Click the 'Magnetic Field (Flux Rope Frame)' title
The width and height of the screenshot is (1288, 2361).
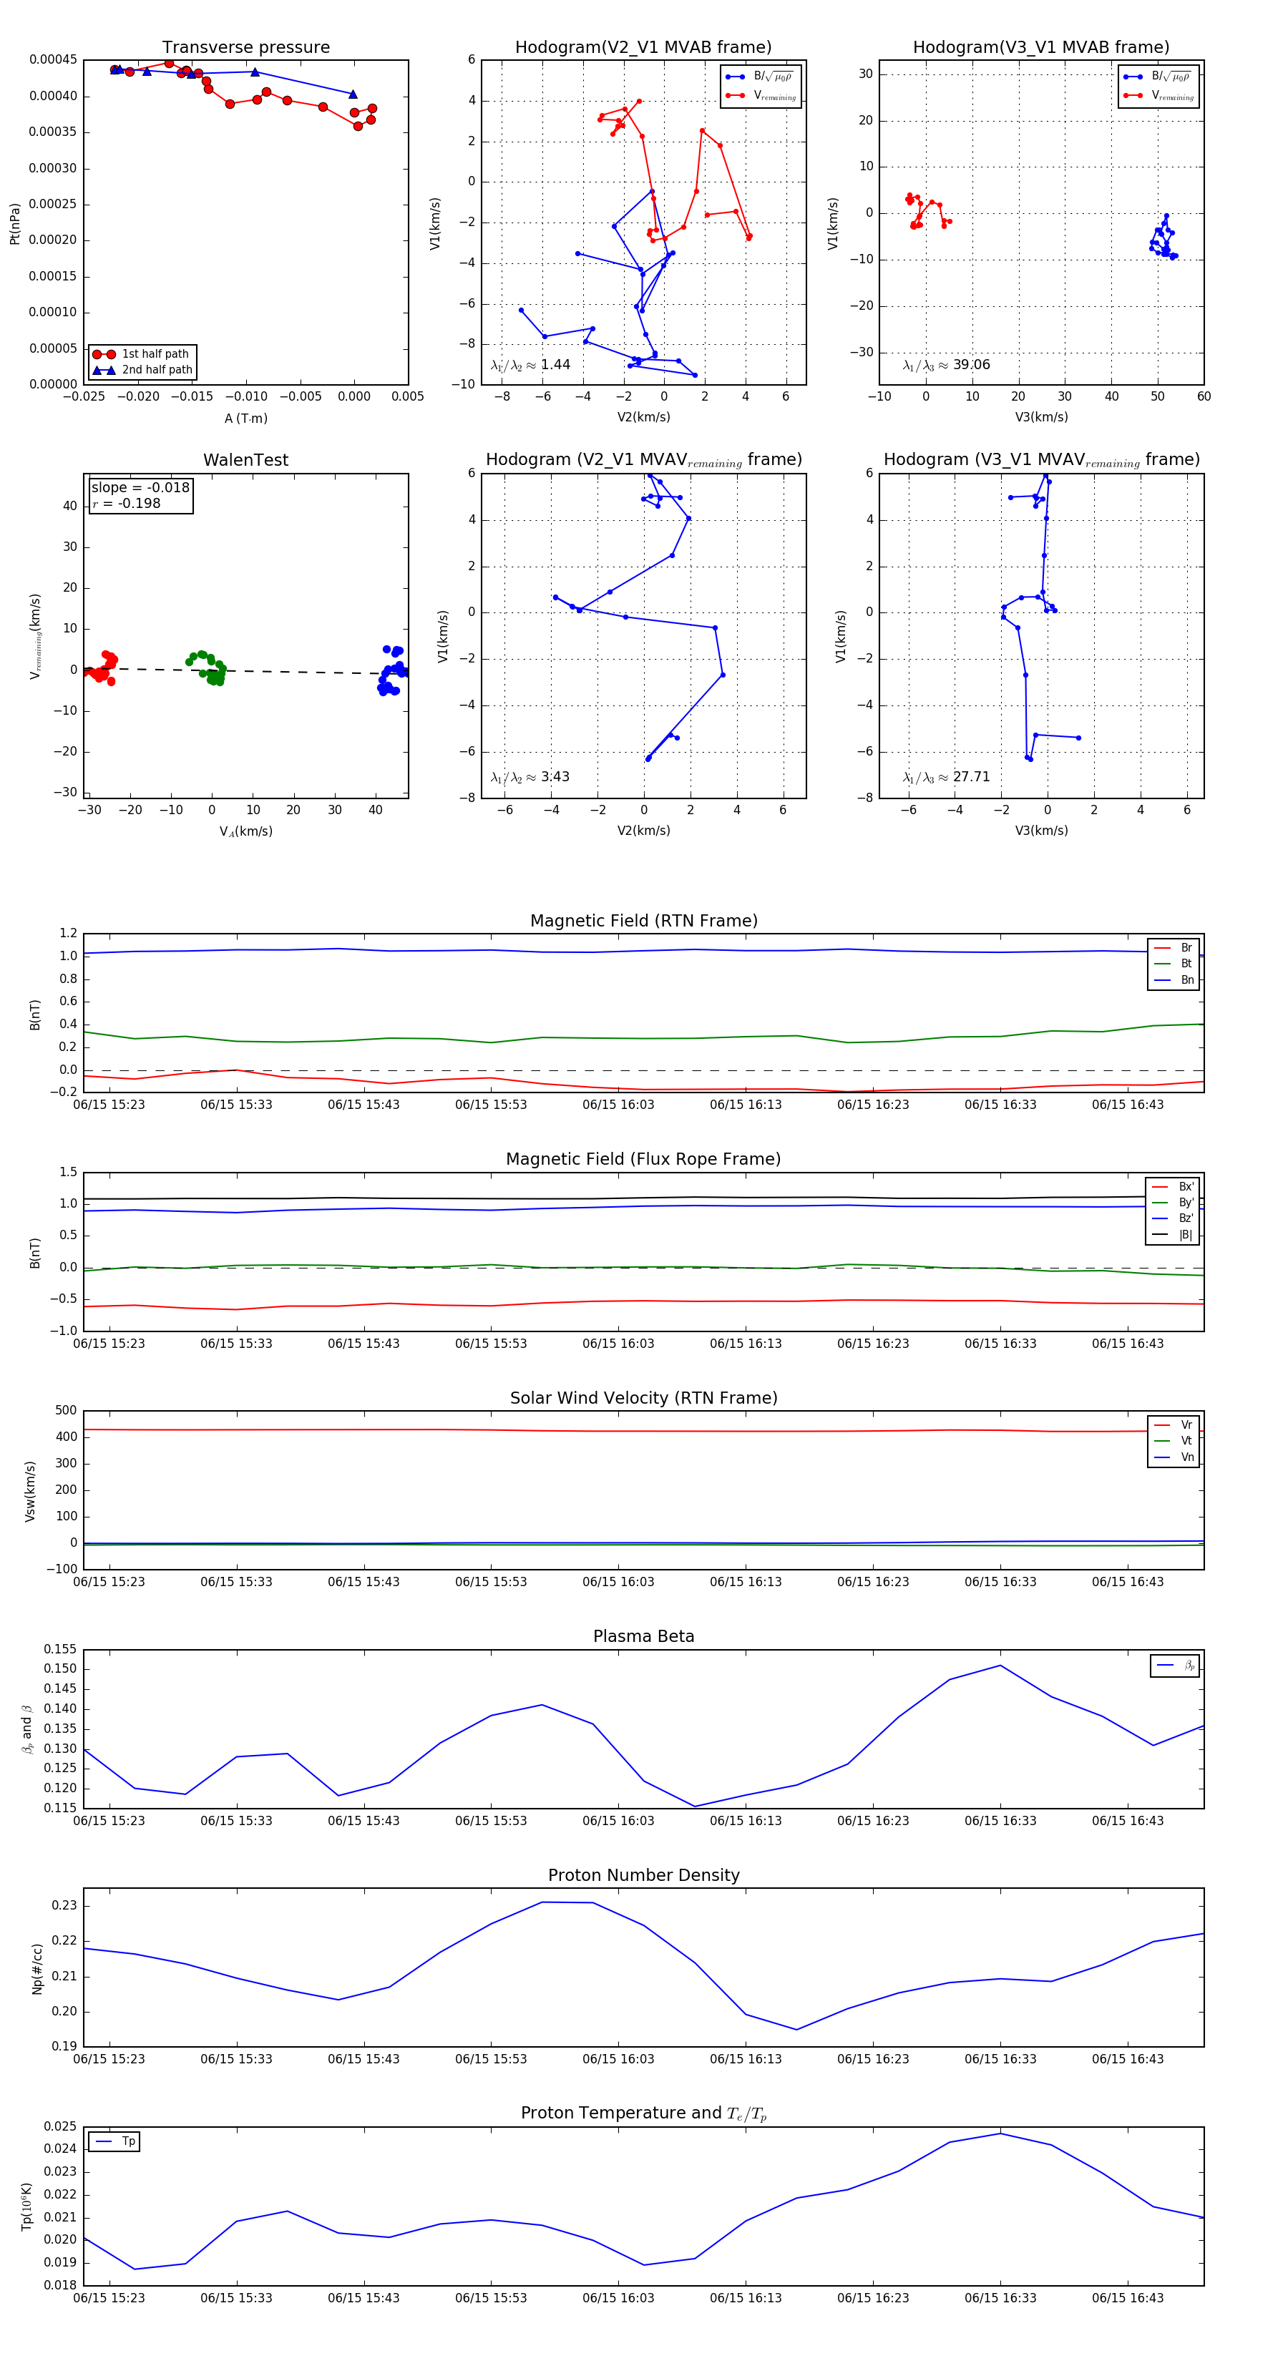pos(643,1160)
